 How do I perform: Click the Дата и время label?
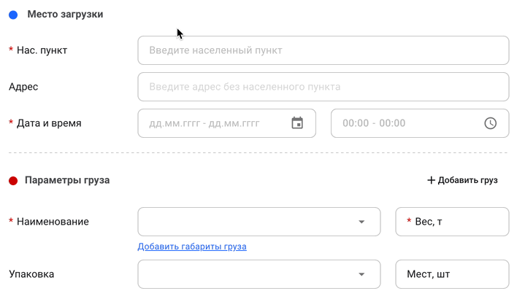[49, 123]
